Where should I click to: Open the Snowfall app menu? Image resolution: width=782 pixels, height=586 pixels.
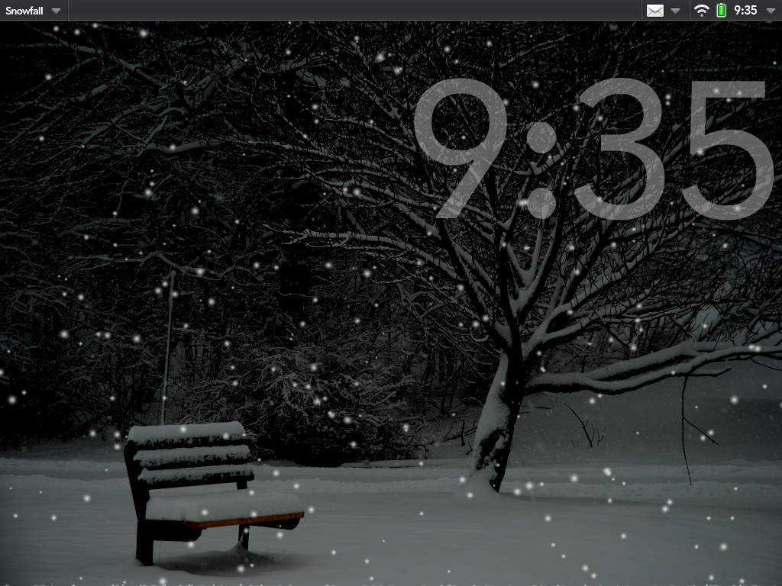(x=24, y=11)
